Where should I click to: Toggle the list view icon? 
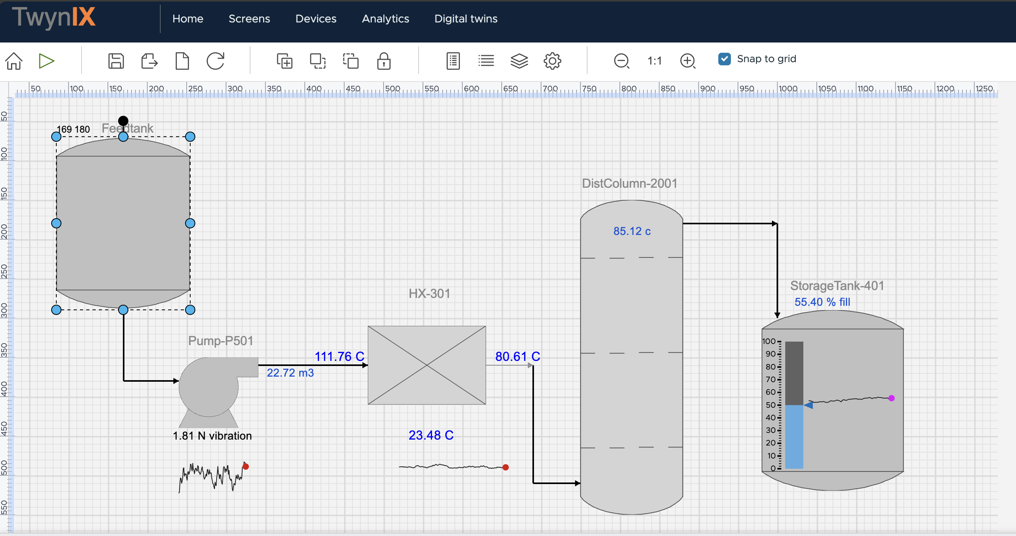click(x=486, y=61)
